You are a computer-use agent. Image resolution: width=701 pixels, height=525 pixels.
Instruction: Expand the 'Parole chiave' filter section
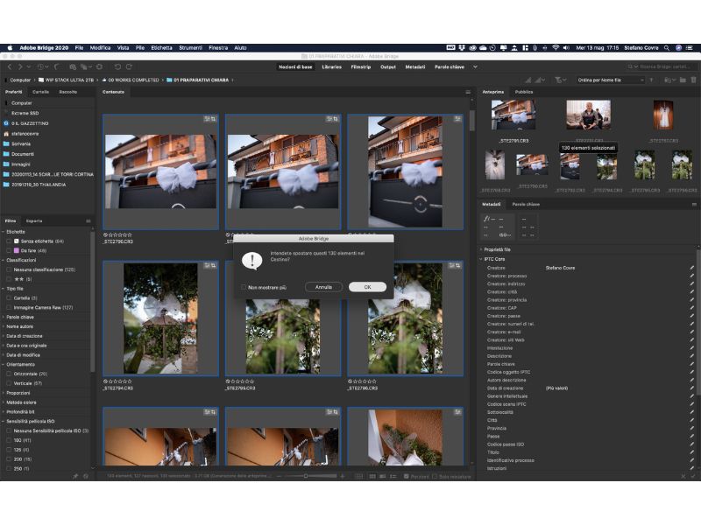click(x=19, y=316)
